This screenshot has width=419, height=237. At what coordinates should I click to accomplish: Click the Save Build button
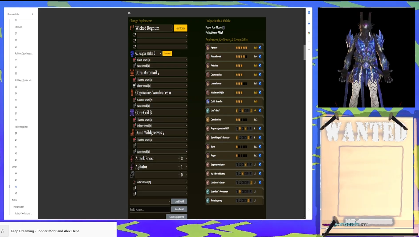179,209
